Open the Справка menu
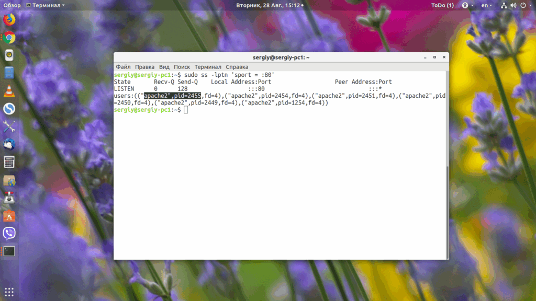536x301 pixels. point(237,67)
